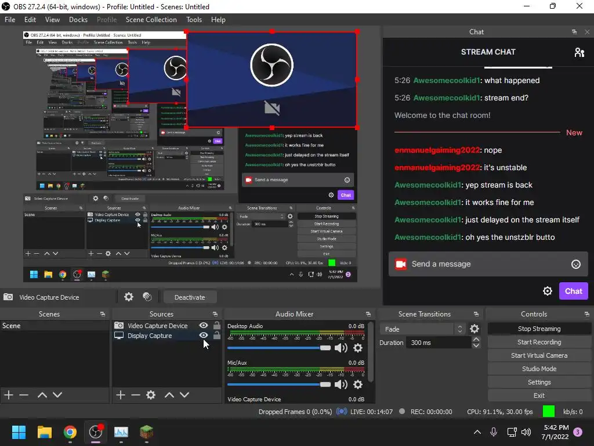Open the Help menu
Image resolution: width=594 pixels, height=446 pixels.
[218, 20]
